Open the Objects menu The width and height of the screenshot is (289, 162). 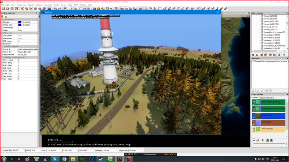[x=31, y=5]
